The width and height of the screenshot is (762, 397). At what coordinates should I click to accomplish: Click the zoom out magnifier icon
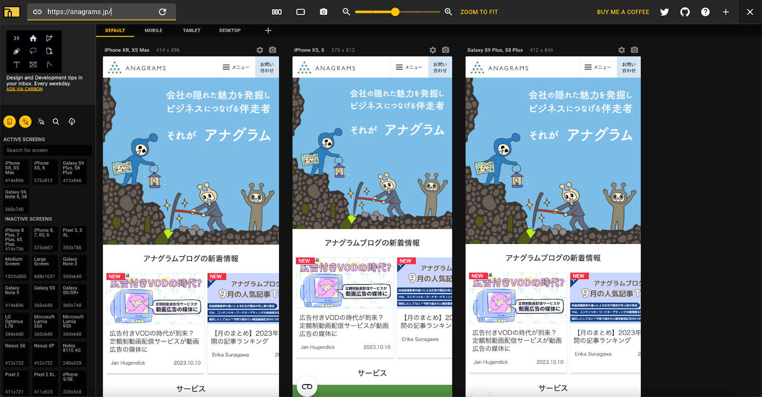(x=346, y=12)
